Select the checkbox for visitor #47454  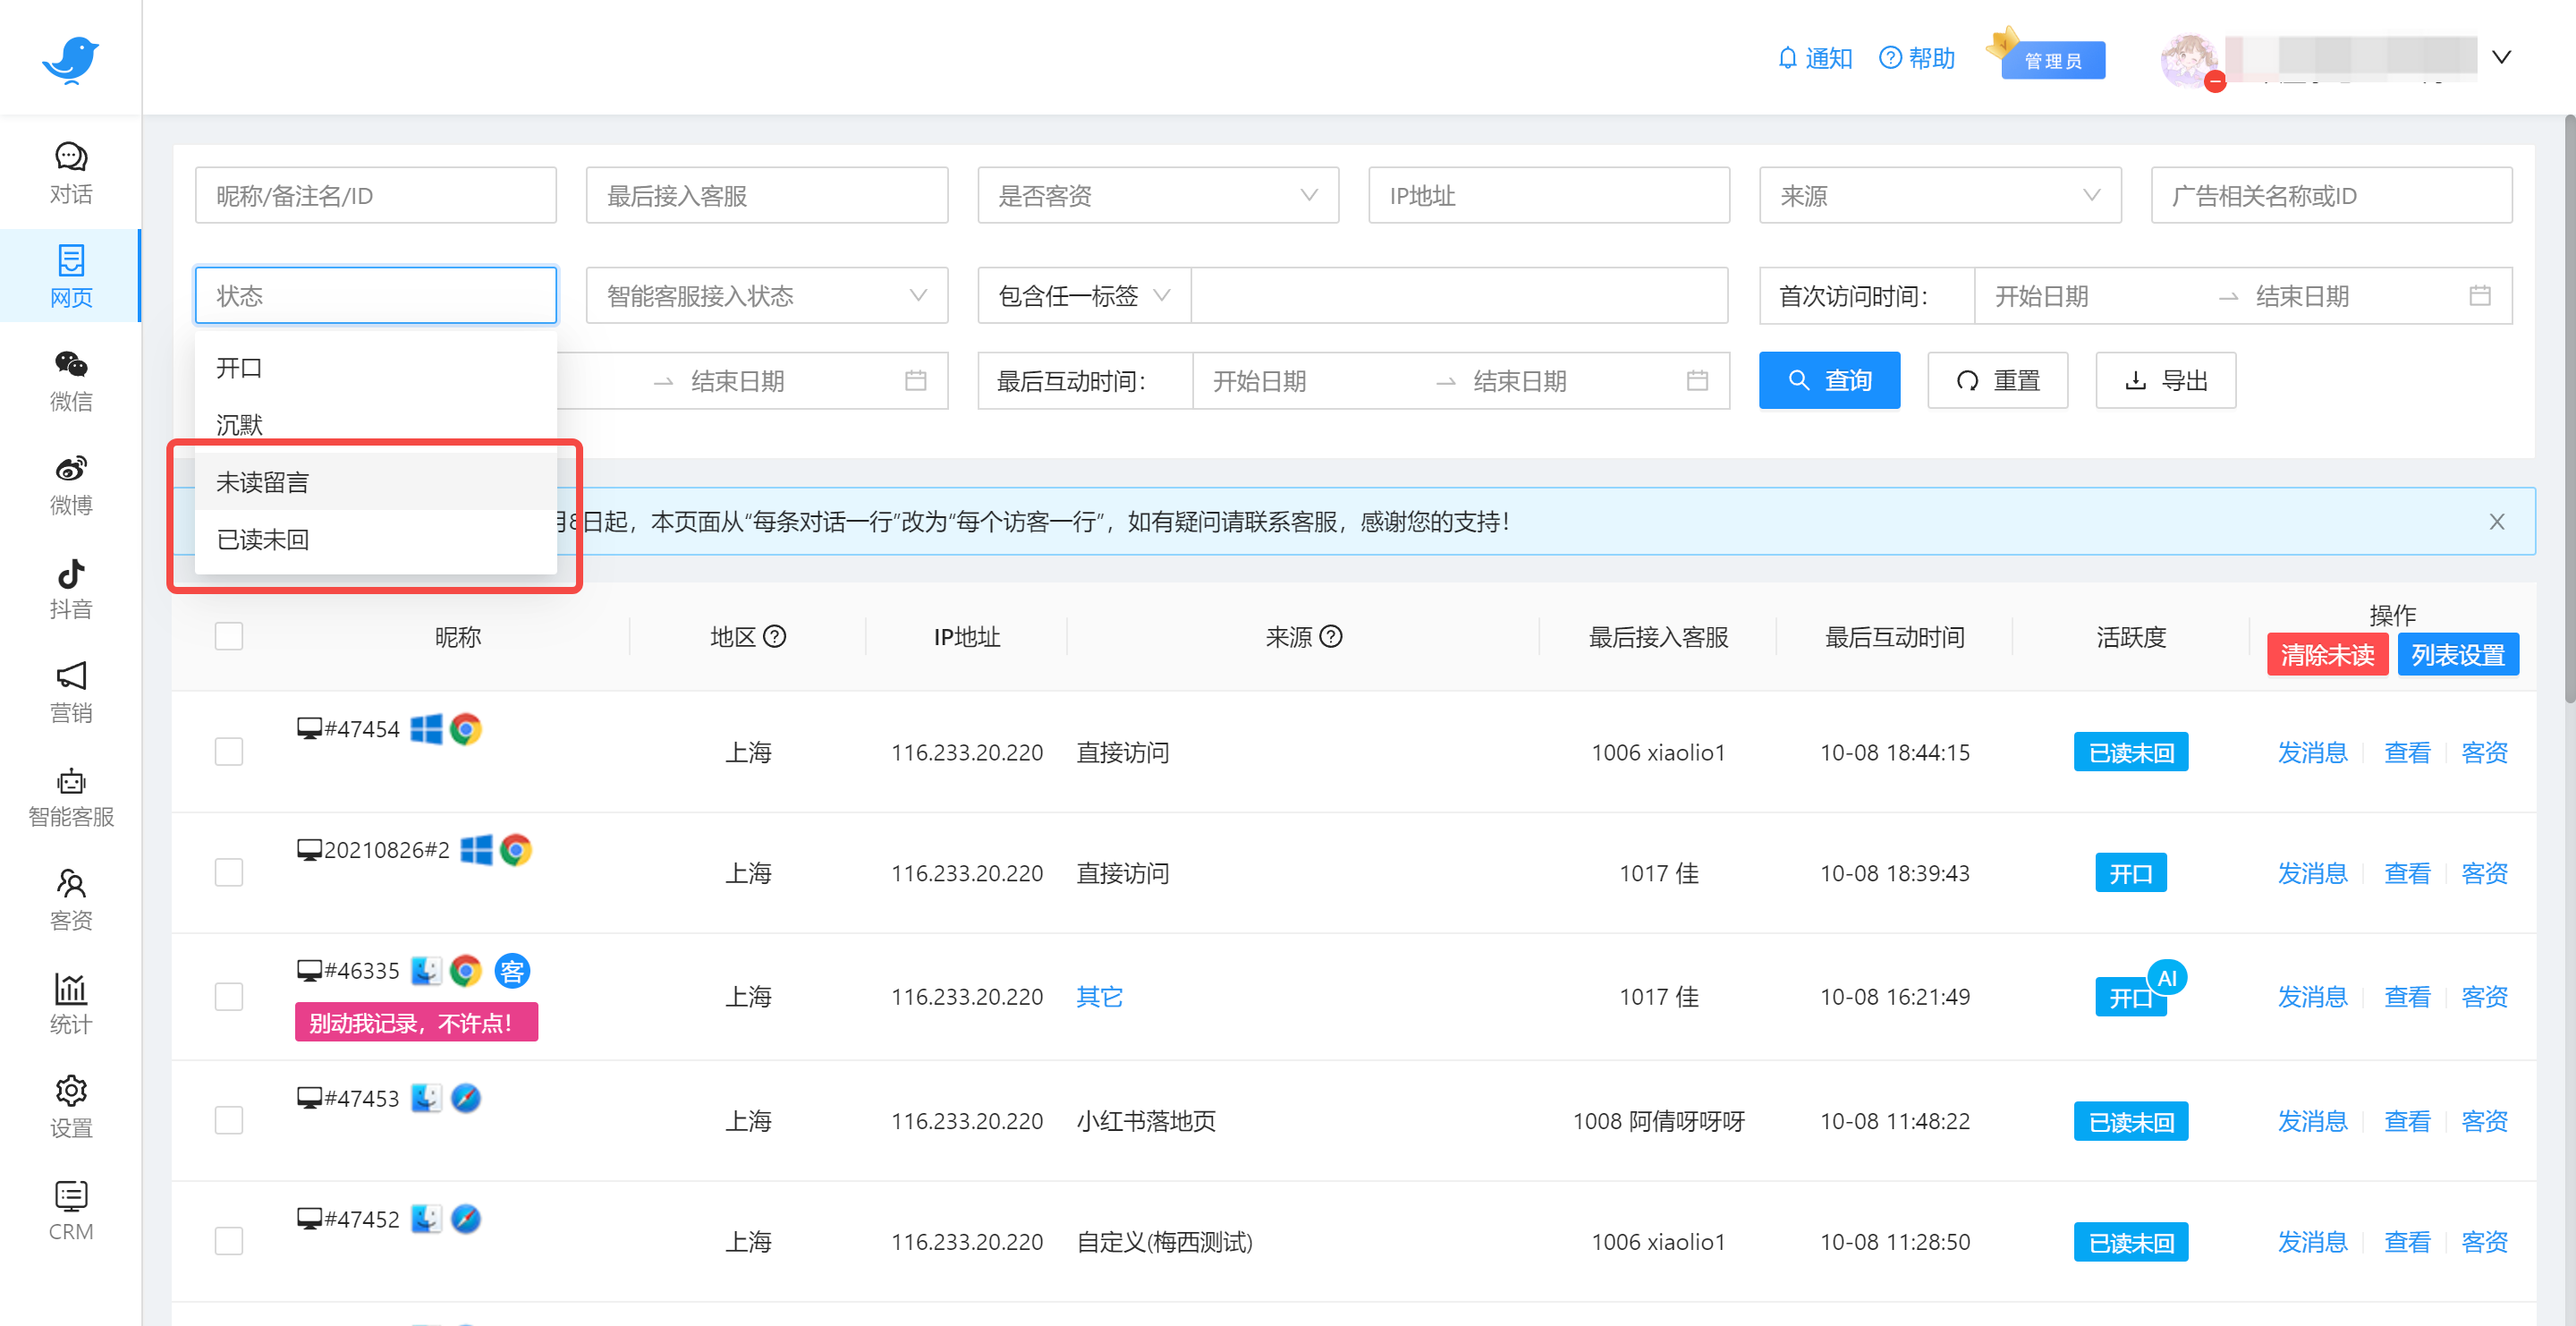228,751
